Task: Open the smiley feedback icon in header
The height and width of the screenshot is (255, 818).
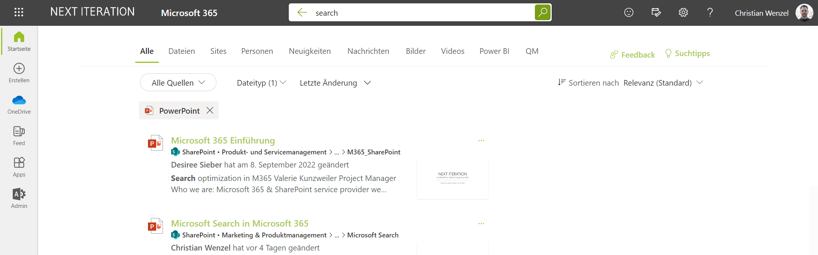Action: coord(629,13)
